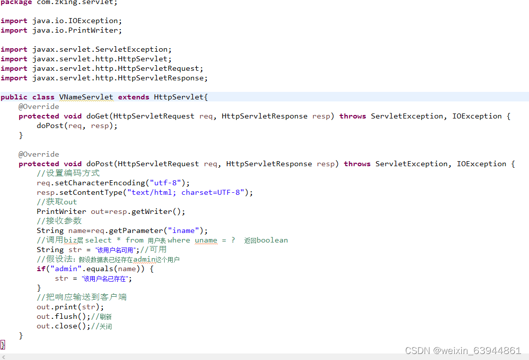Click the package com.zking.servlet line
Image resolution: width=529 pixels, height=360 pixels.
[59, 3]
